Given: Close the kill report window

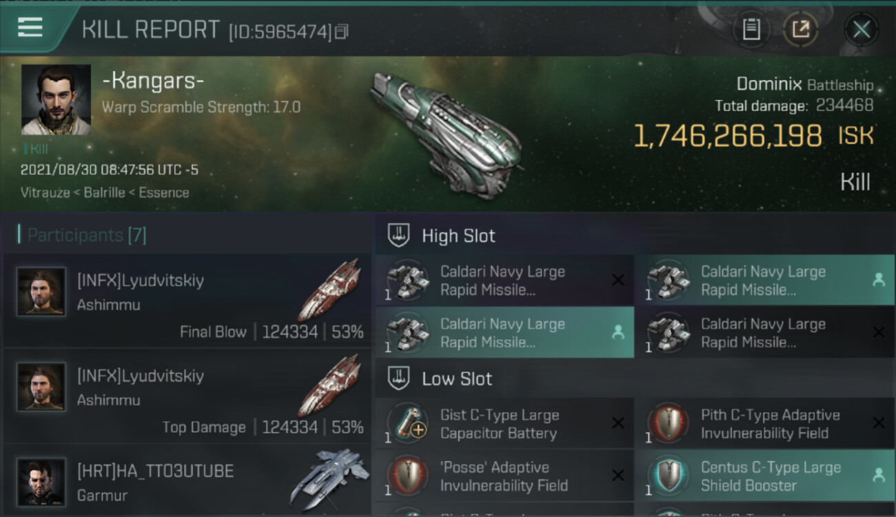Looking at the screenshot, I should point(861,30).
